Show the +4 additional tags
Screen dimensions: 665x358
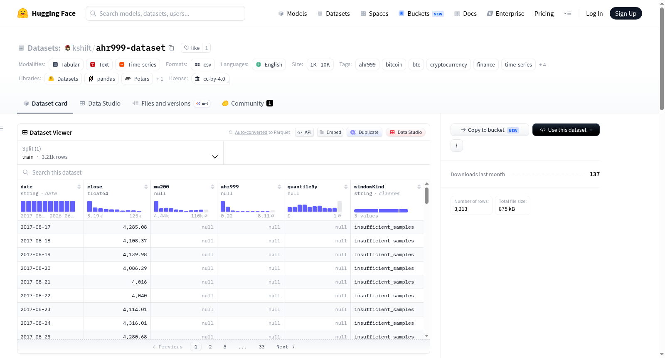tap(542, 65)
